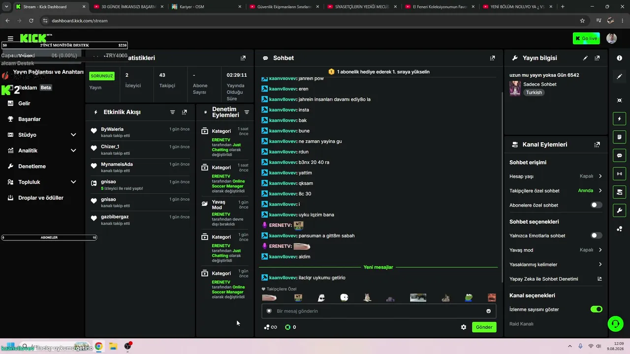Click the info icon in right sidebar
The width and height of the screenshot is (630, 354).
point(619,58)
